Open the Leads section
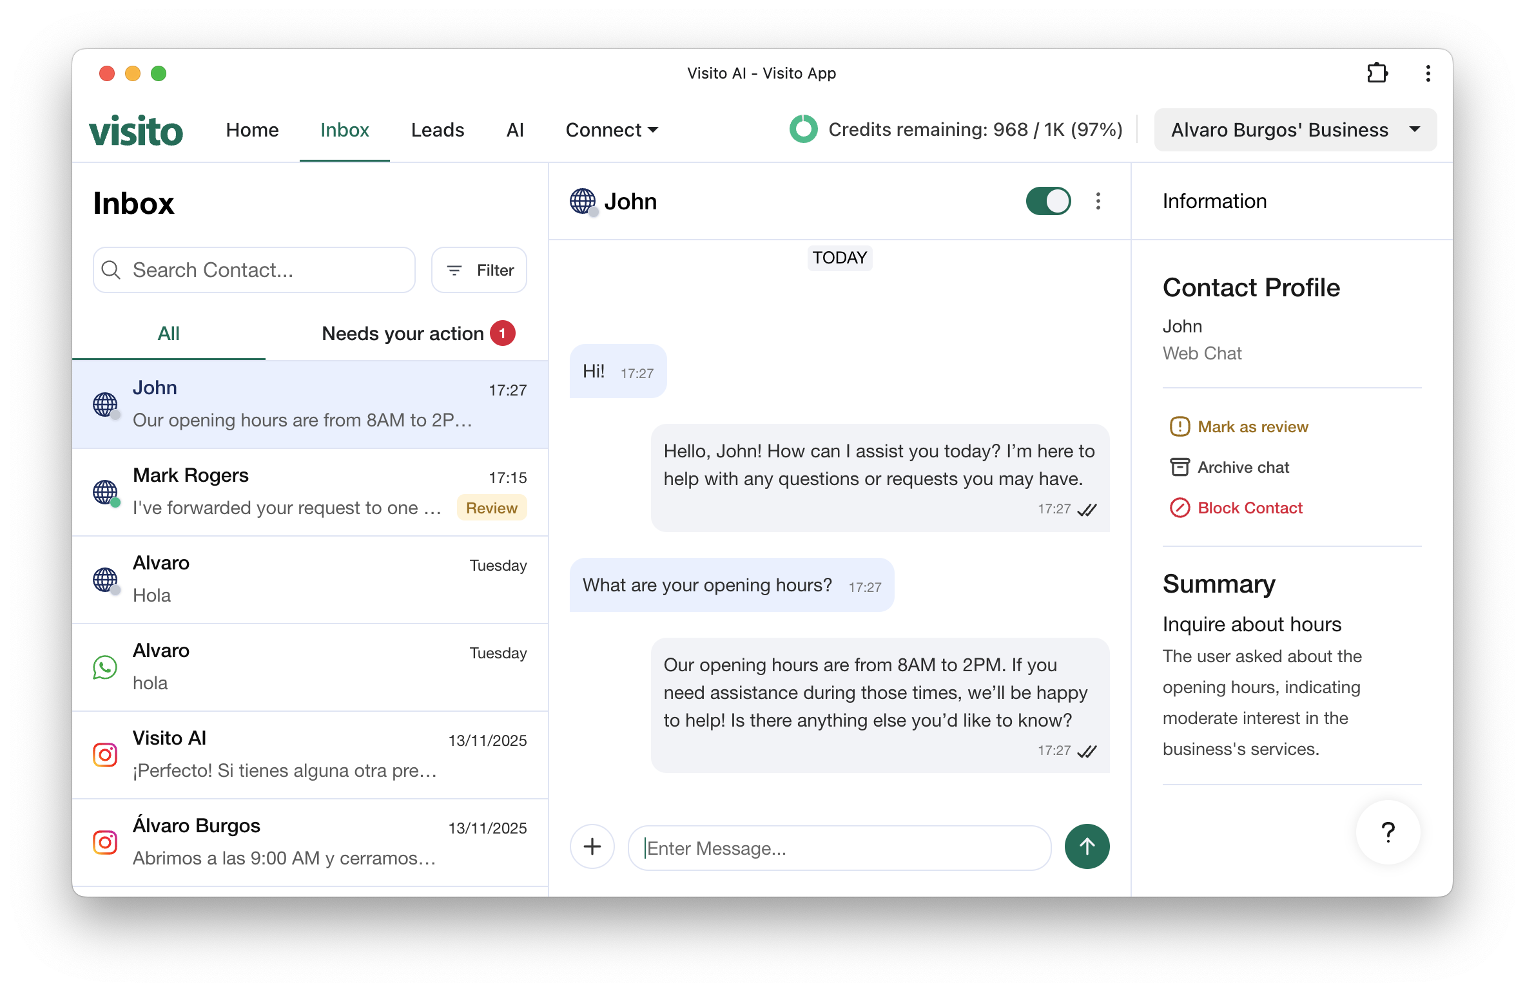 (x=437, y=129)
